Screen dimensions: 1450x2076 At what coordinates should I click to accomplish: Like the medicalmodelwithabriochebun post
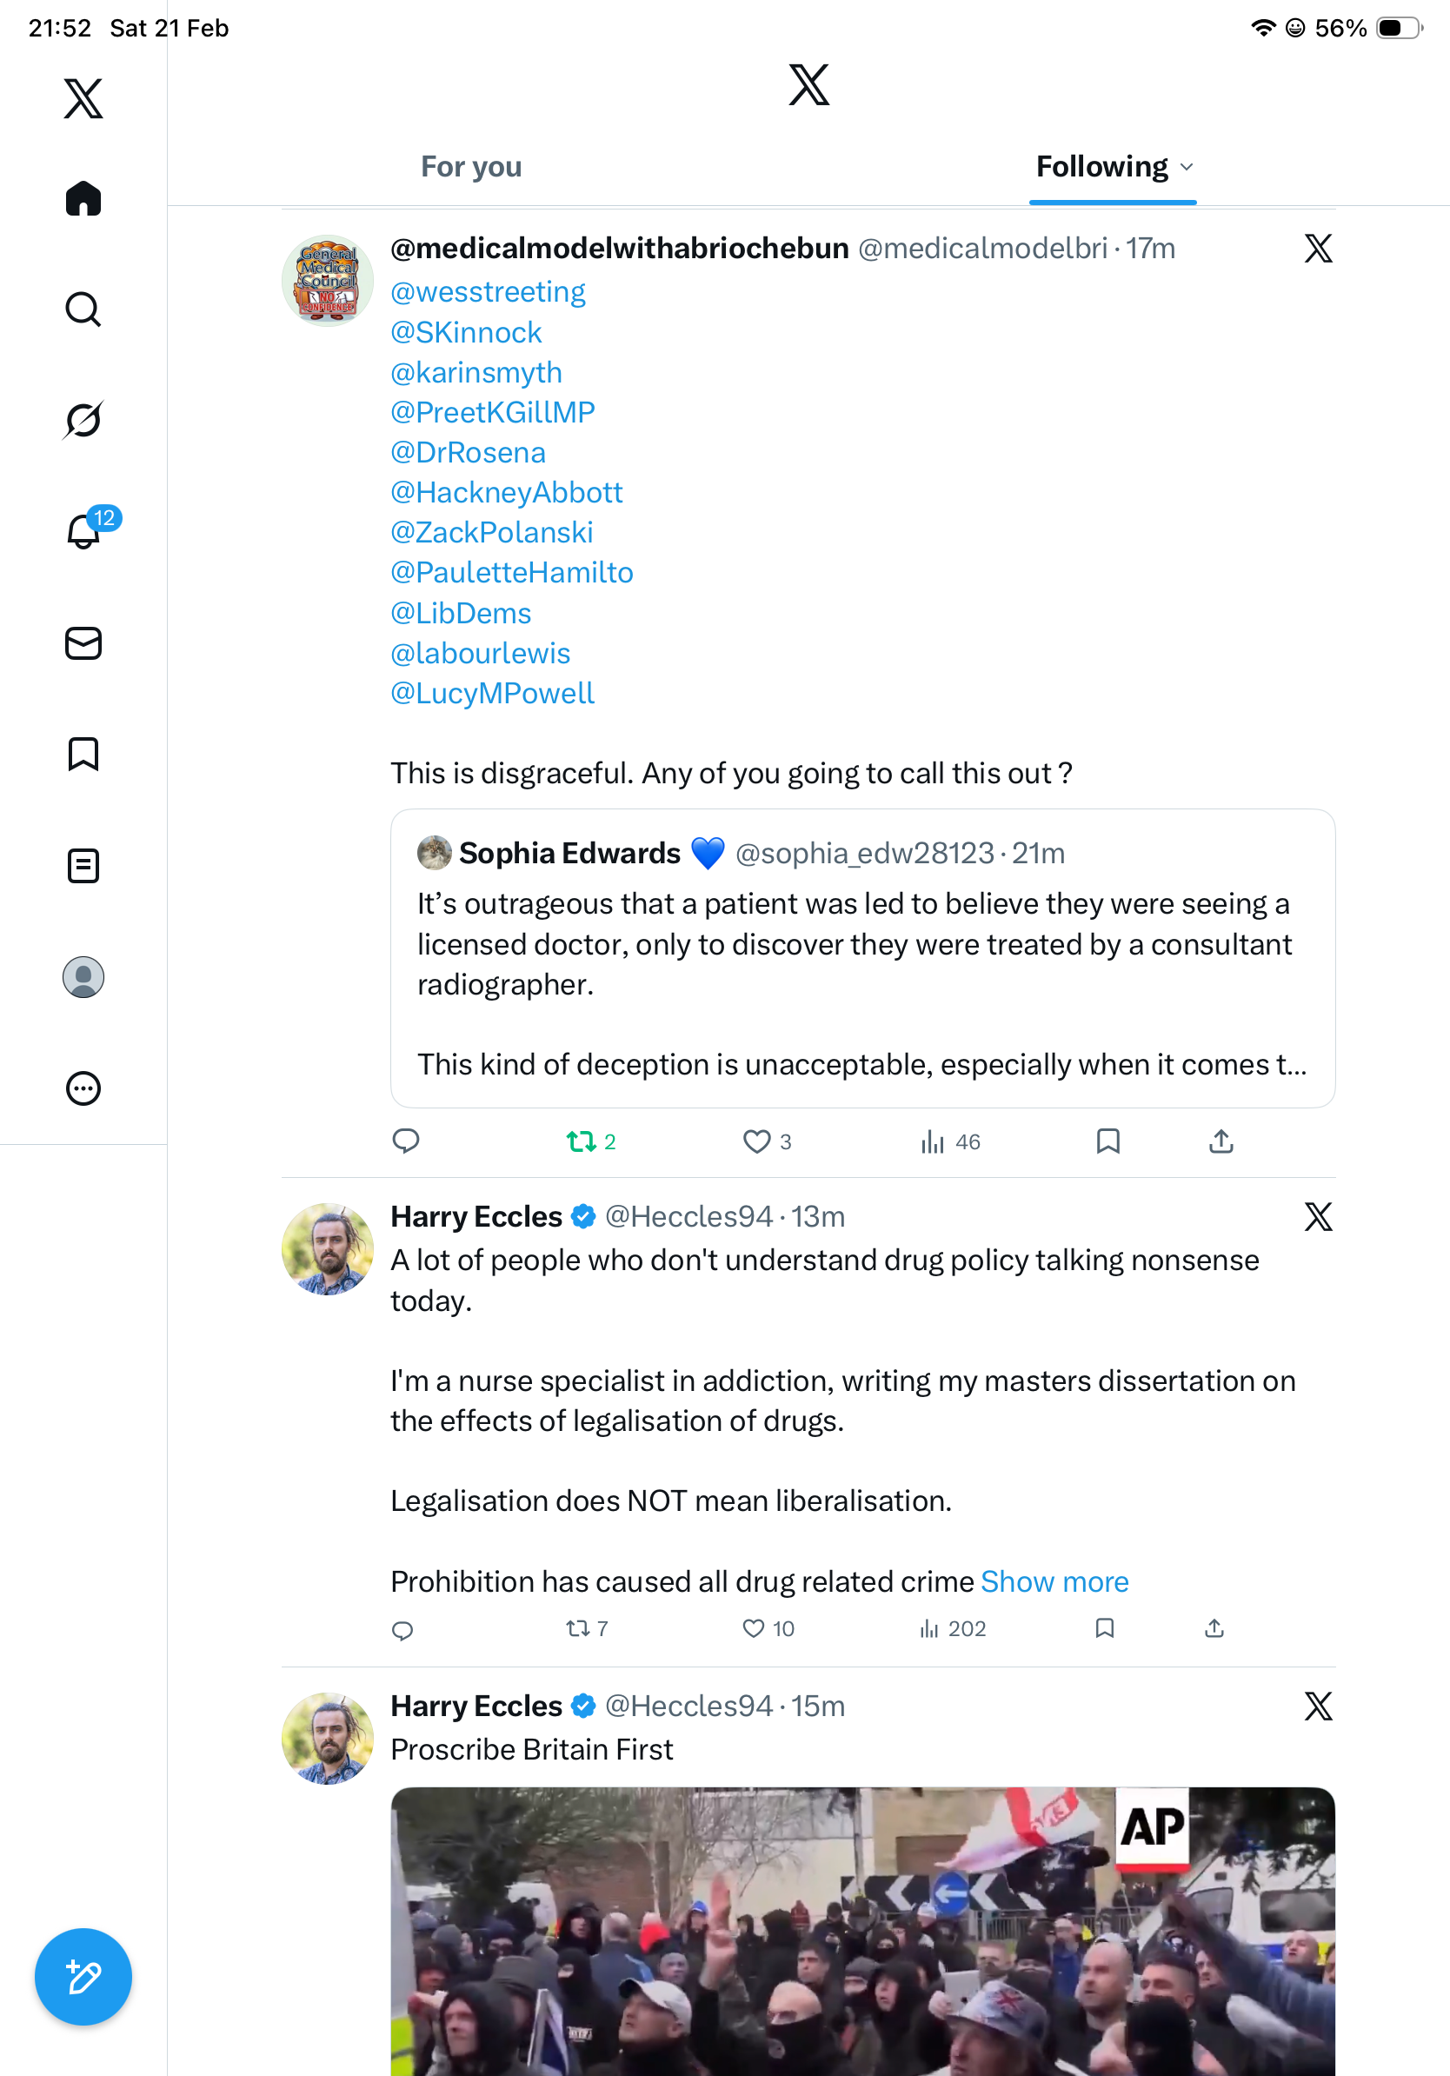(755, 1141)
